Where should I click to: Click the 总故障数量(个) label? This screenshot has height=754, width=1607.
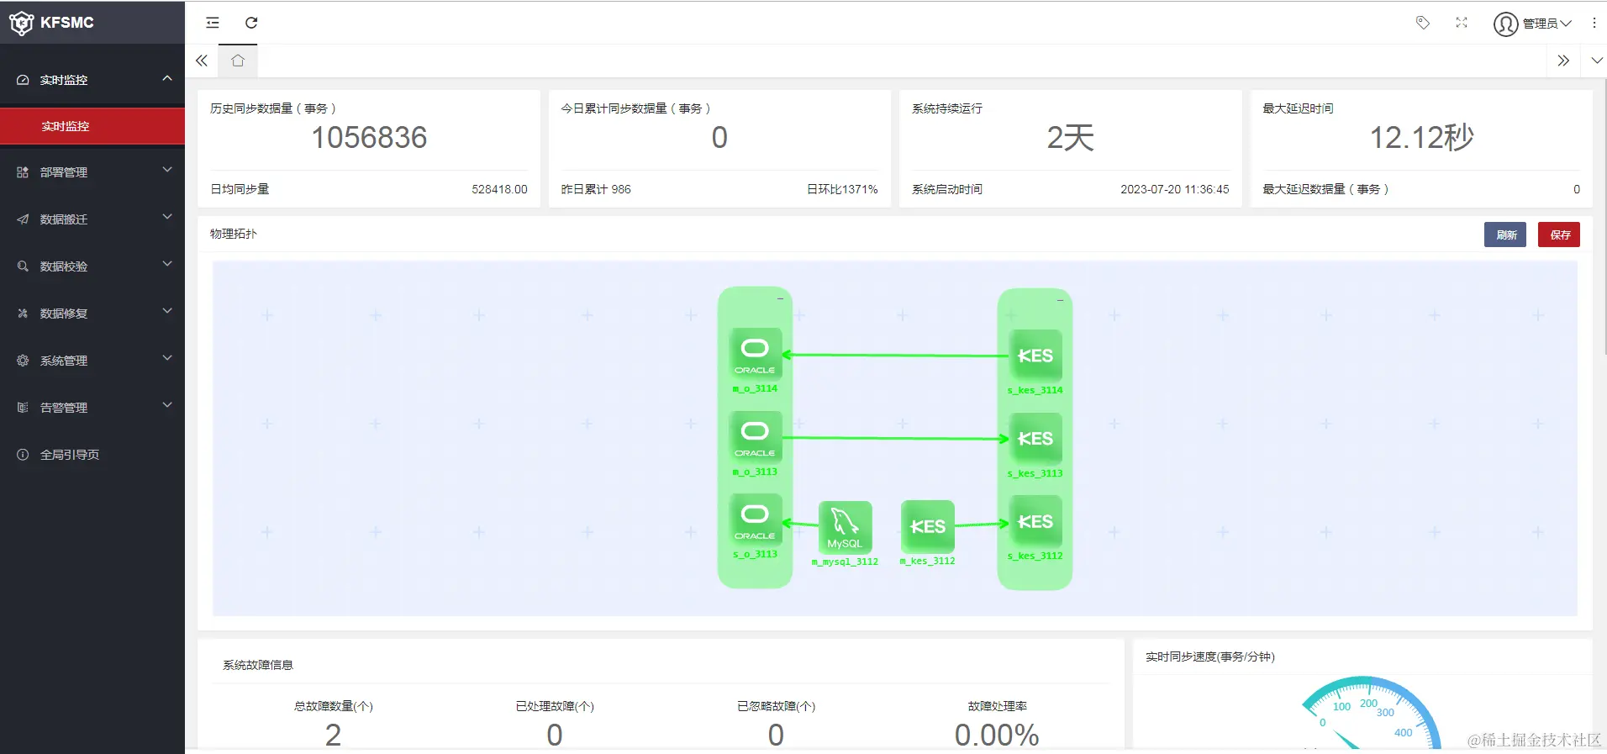(x=333, y=706)
